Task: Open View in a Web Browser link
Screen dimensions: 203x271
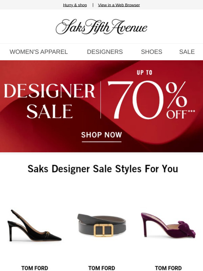Action: 119,5
